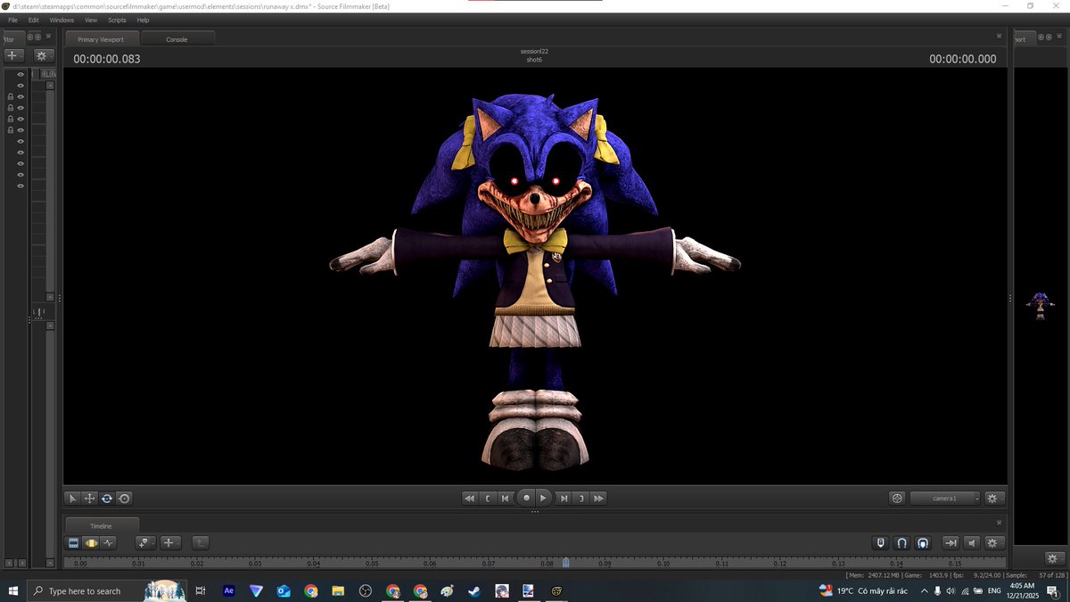The image size is (1070, 602).
Task: Click the 00:00:00.083 timecode
Action: pos(106,59)
